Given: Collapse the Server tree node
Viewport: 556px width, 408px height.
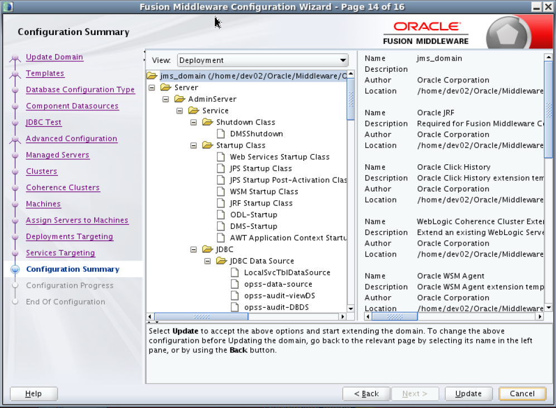Looking at the screenshot, I should [x=152, y=87].
